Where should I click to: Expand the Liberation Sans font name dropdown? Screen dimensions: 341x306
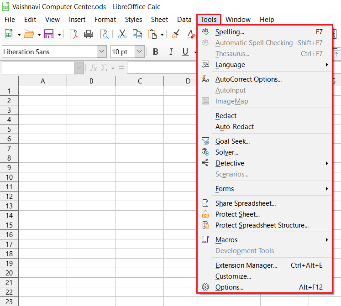(x=101, y=52)
